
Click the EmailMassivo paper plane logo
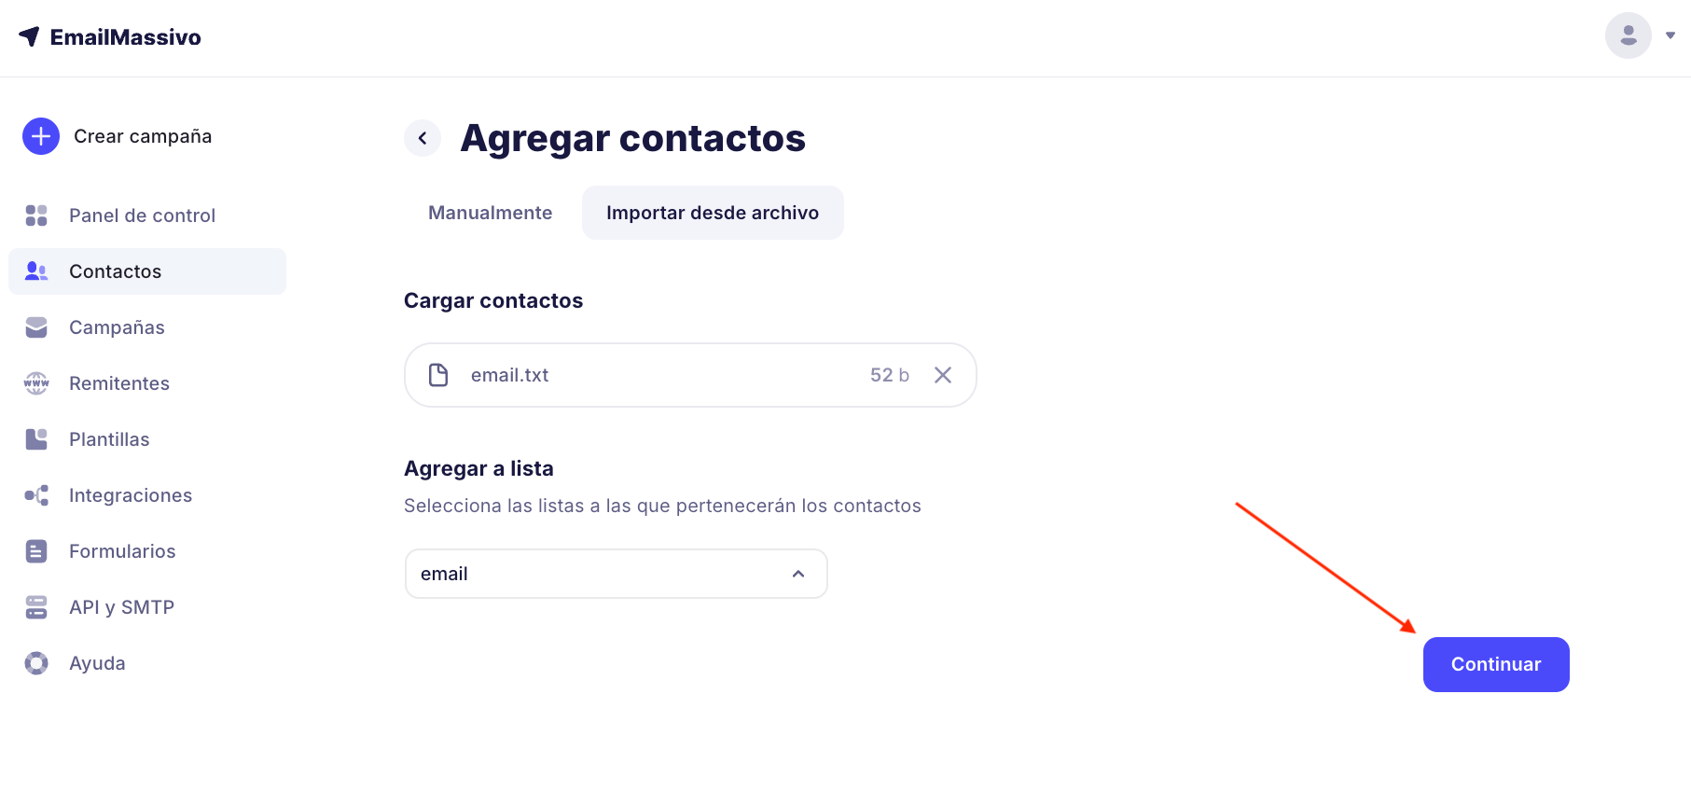coord(30,36)
